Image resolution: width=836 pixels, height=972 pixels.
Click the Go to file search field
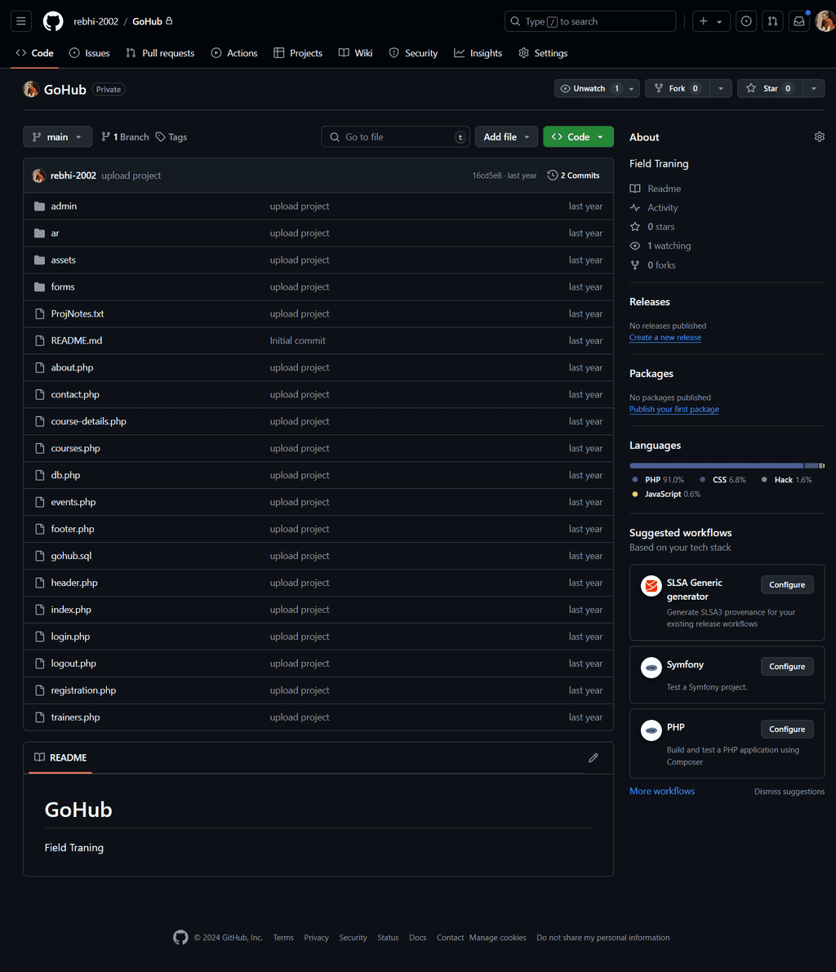(395, 137)
